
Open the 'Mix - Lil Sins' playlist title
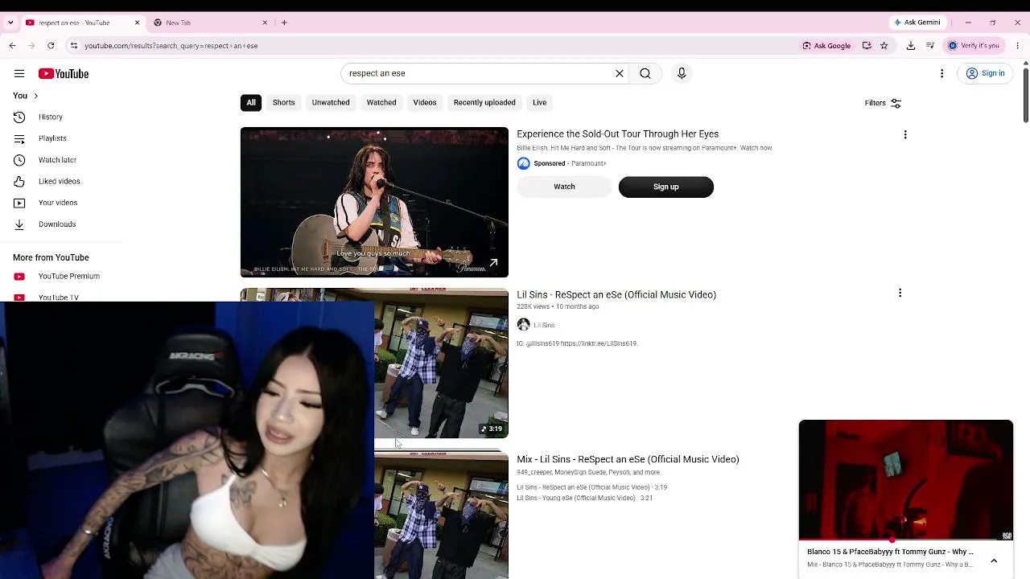628,459
